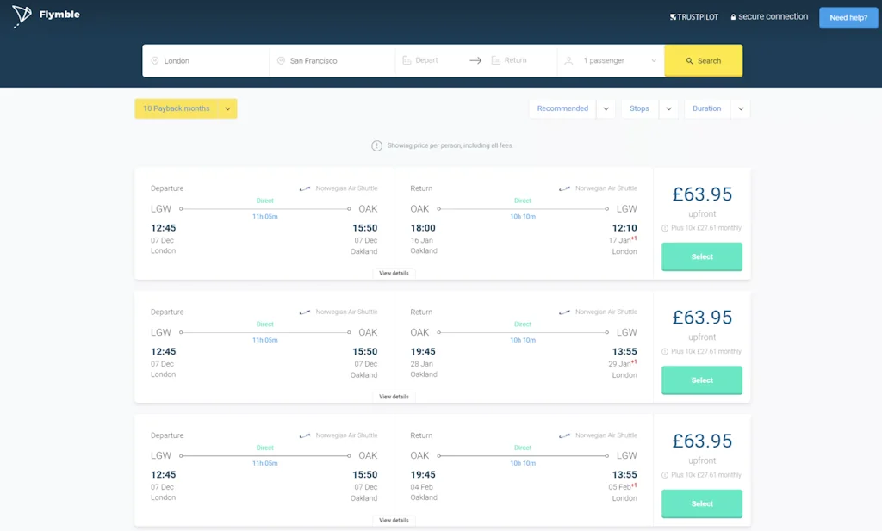
Task: Click the Need help? button
Action: (x=848, y=17)
